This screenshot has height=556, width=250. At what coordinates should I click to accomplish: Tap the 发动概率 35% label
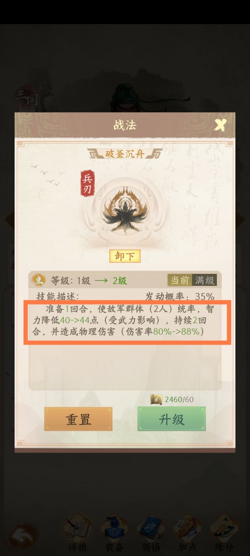[x=180, y=296]
